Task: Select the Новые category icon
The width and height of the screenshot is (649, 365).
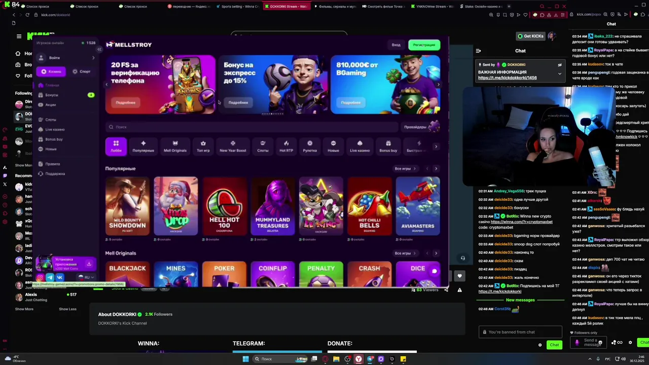Action: point(333,146)
